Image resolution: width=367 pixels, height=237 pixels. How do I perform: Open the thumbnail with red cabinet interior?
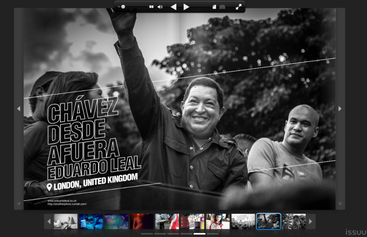click(193, 221)
